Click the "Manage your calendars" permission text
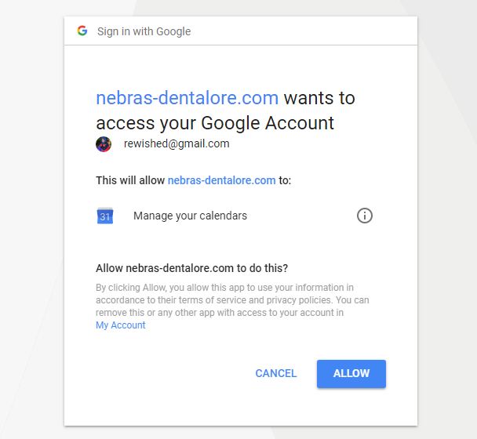Screen dimensions: 477x439 tap(190, 216)
